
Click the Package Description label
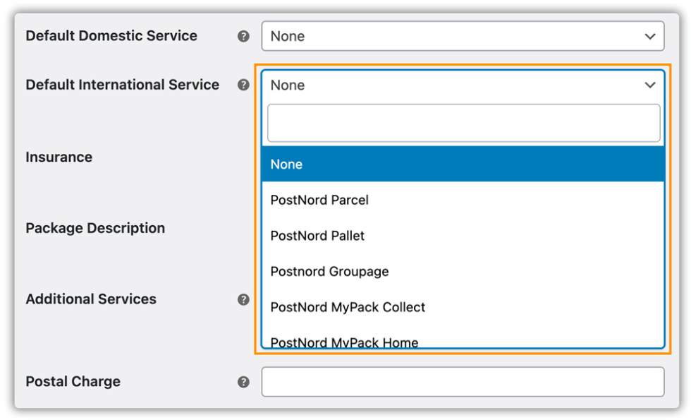[95, 228]
